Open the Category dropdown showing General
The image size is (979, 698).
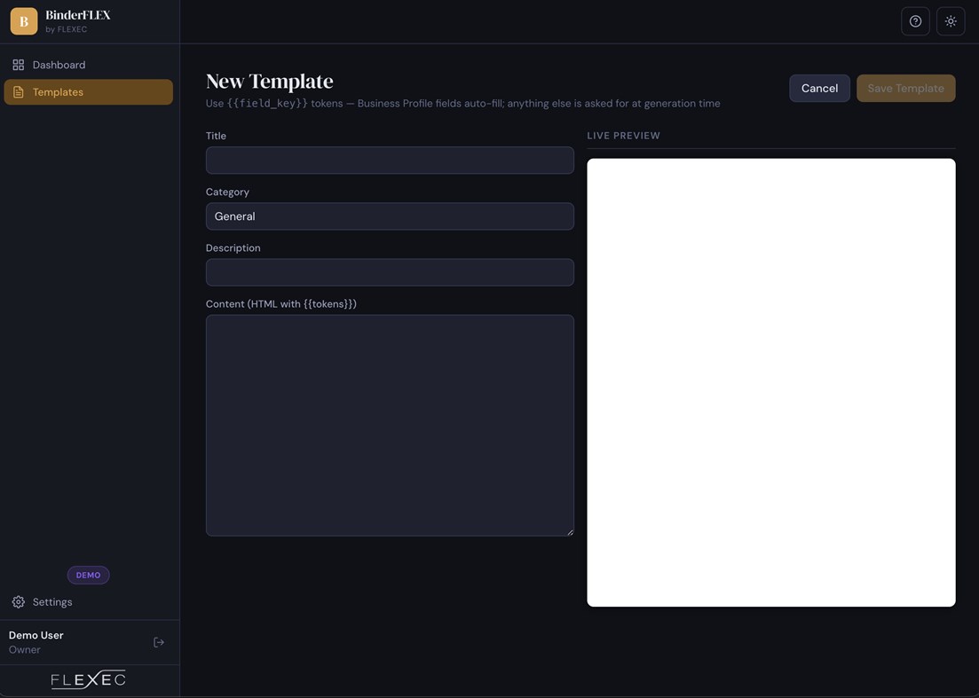(x=390, y=216)
